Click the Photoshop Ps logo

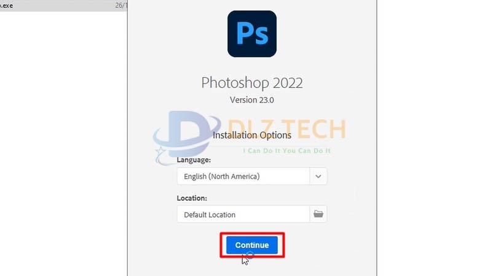pyautogui.click(x=252, y=34)
